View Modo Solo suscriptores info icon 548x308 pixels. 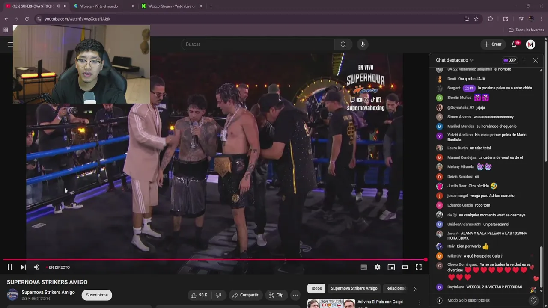(439, 300)
